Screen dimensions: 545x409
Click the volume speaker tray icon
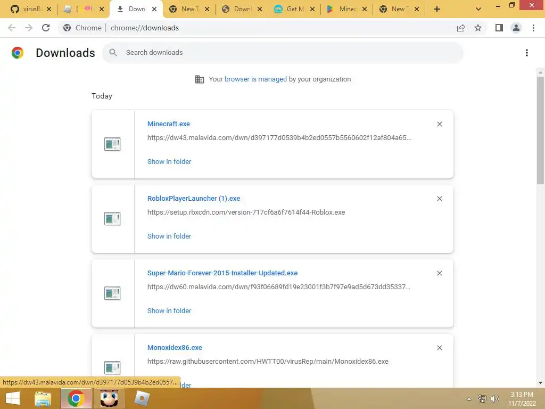click(x=494, y=399)
